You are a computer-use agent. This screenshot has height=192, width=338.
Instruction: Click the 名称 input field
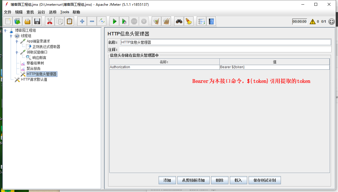point(226,42)
